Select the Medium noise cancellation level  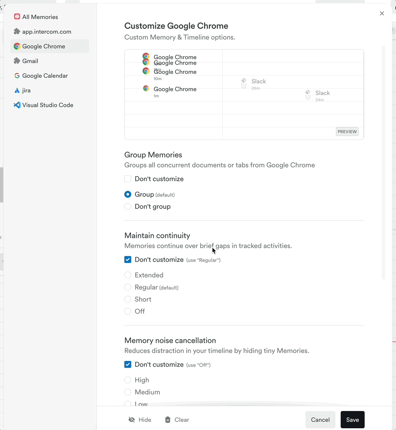(x=128, y=392)
